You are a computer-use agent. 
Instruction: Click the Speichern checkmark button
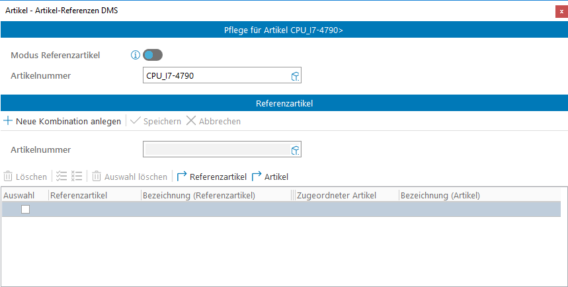coord(156,121)
